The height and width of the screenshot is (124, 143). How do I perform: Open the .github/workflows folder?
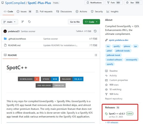pos(17,39)
